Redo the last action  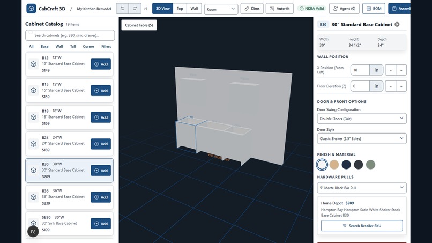[135, 9]
